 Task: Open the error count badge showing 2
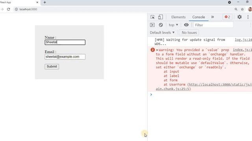(227, 17)
